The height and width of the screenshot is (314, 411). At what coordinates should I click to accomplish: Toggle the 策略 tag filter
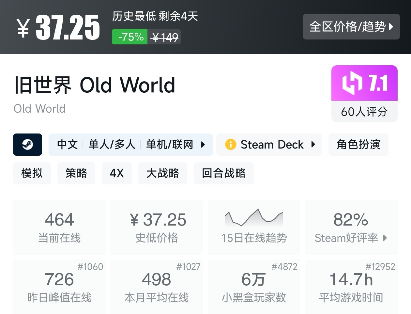coord(76,173)
